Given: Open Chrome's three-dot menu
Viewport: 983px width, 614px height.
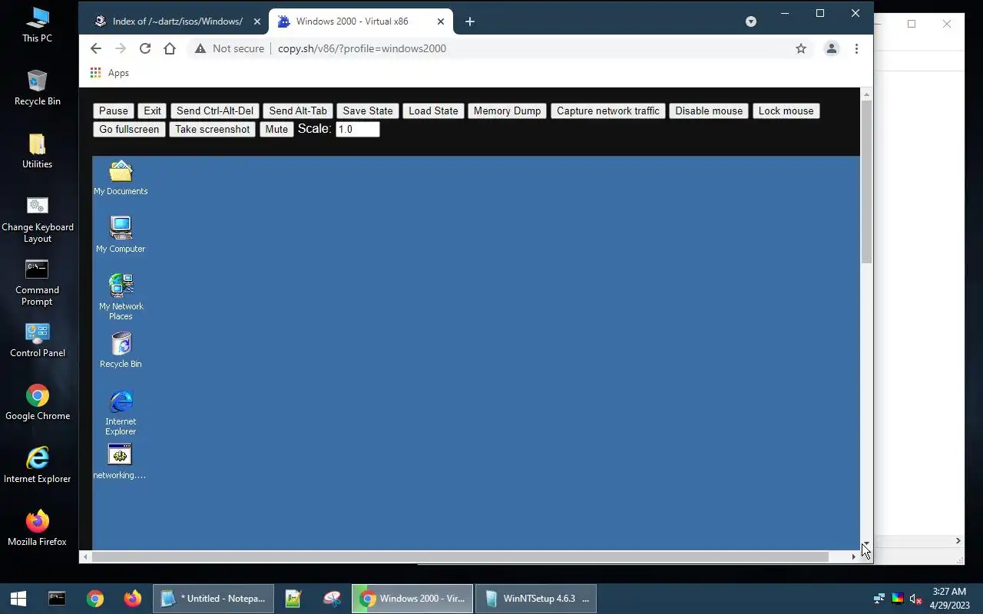Looking at the screenshot, I should tap(856, 48).
